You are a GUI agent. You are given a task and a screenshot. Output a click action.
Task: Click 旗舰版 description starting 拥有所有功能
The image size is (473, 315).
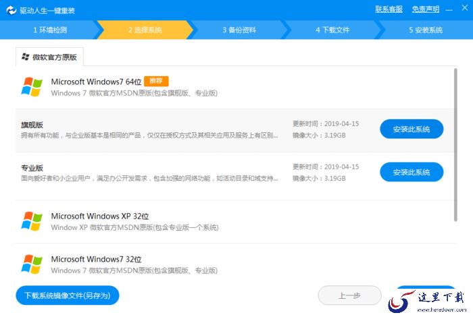[x=149, y=136]
